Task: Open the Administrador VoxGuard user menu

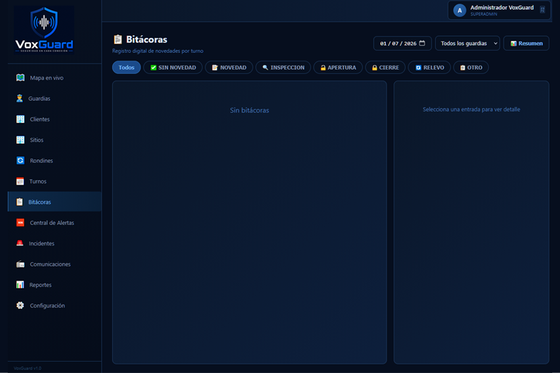Action: (499, 11)
